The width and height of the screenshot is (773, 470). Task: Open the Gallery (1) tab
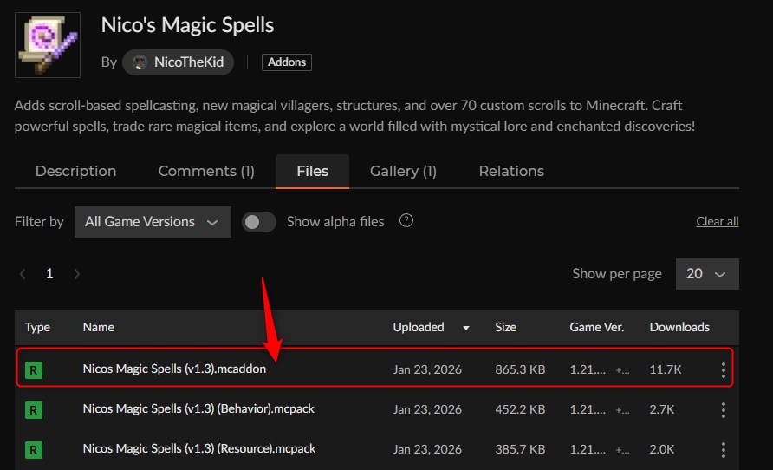pos(403,171)
